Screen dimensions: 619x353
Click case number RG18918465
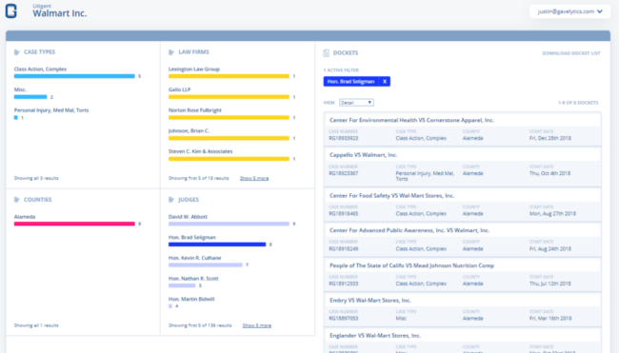(x=344, y=214)
